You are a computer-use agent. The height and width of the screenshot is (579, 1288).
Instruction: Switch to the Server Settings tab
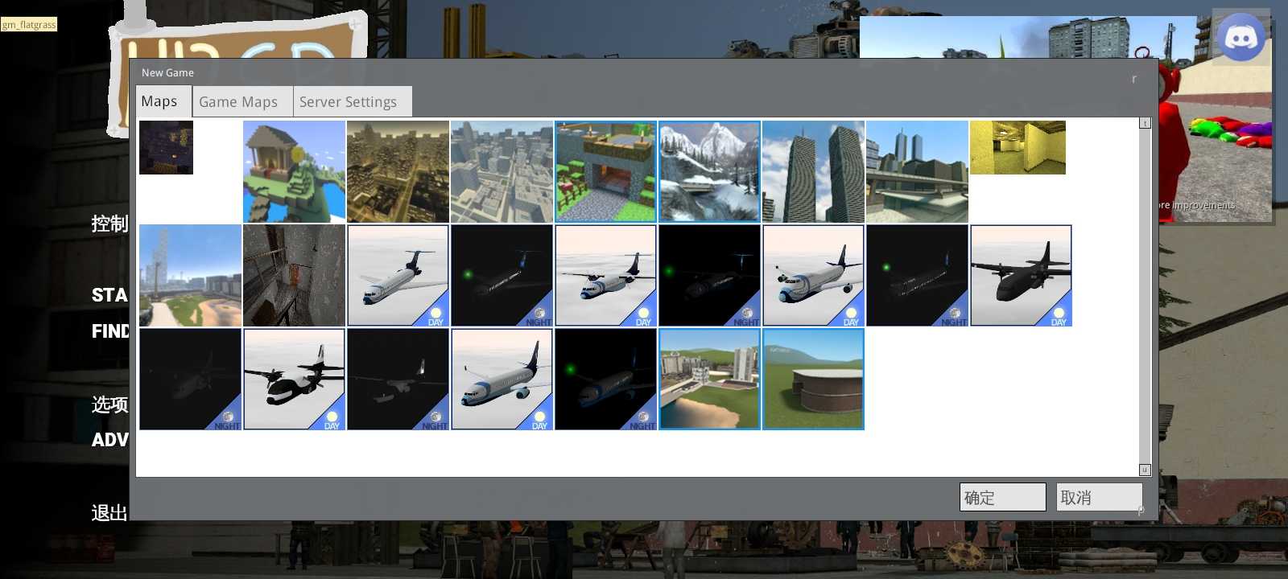(x=348, y=102)
